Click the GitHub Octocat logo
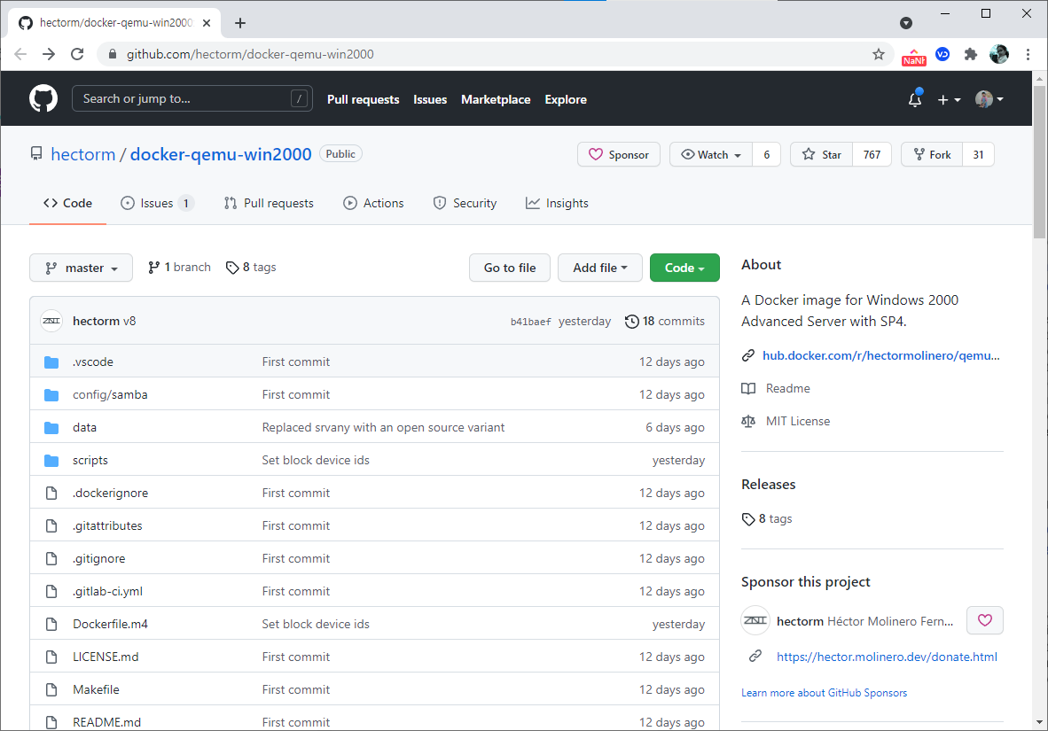1048x731 pixels. (x=43, y=98)
